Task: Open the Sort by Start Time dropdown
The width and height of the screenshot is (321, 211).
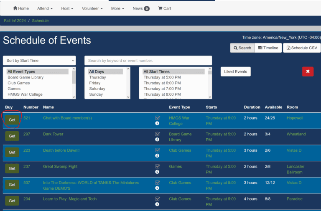Action: [x=39, y=61]
